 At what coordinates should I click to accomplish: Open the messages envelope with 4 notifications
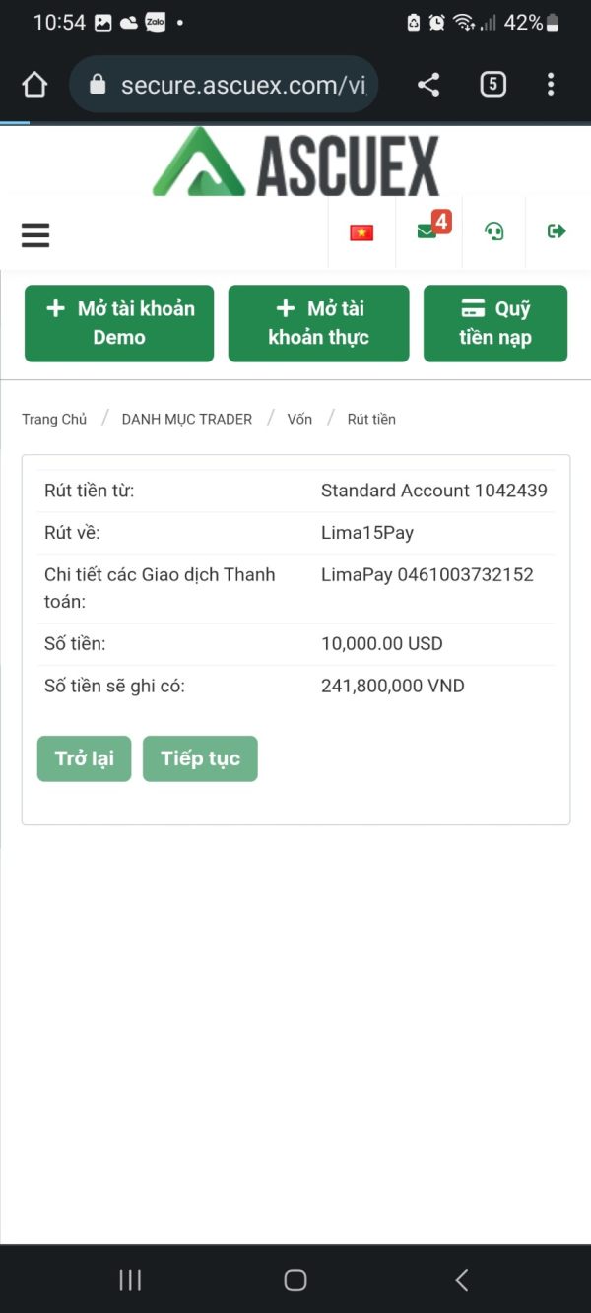point(427,231)
